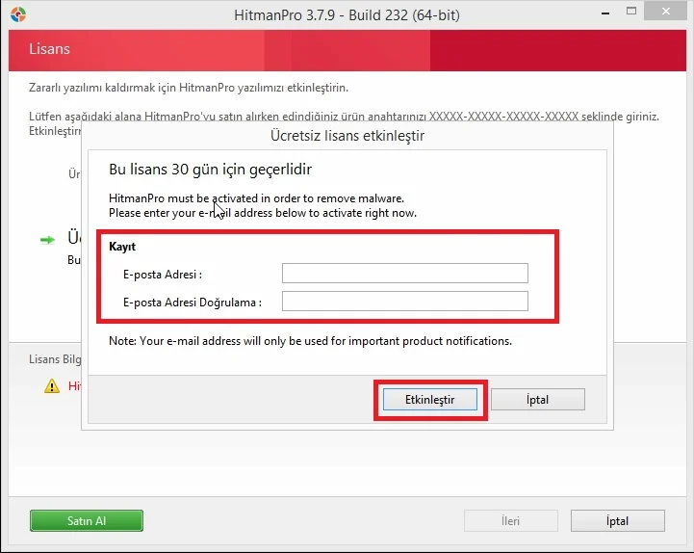Image resolution: width=694 pixels, height=553 pixels.
Task: Click the greyed-out İleri button
Action: tap(510, 521)
